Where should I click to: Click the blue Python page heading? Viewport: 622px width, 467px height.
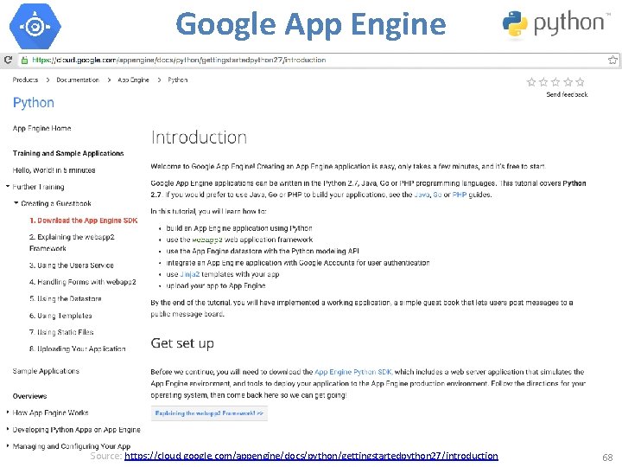pyautogui.click(x=34, y=102)
